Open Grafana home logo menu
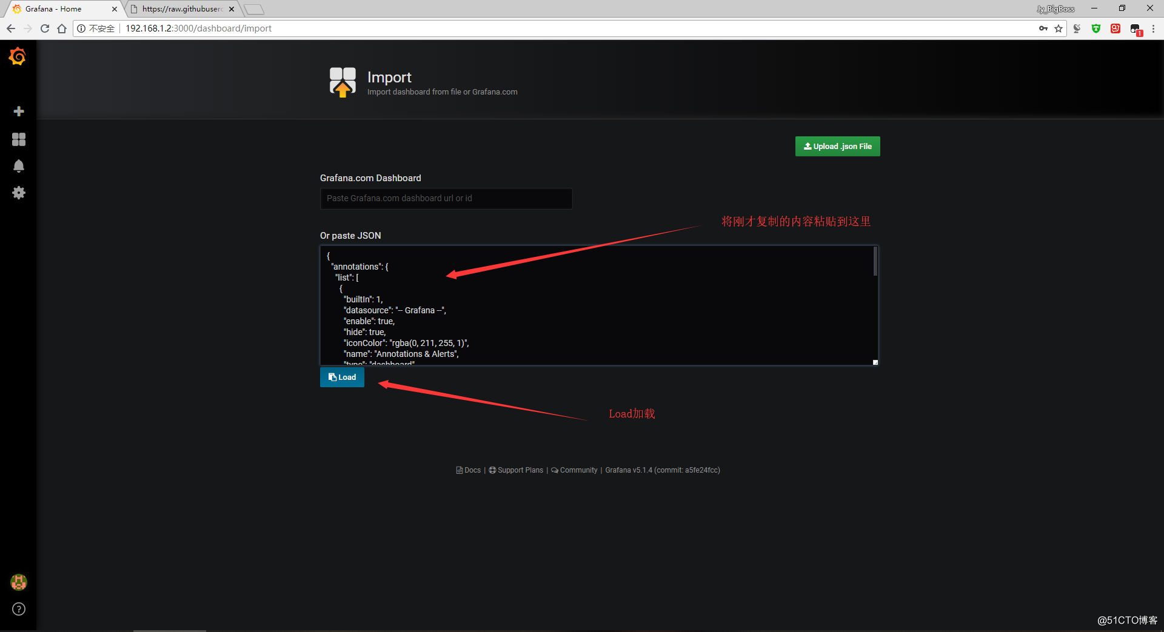1164x632 pixels. (x=18, y=56)
